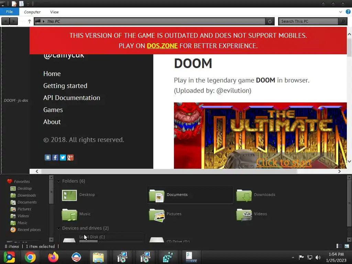Open the Explorer help question mark
The width and height of the screenshot is (352, 264).
tap(348, 12)
